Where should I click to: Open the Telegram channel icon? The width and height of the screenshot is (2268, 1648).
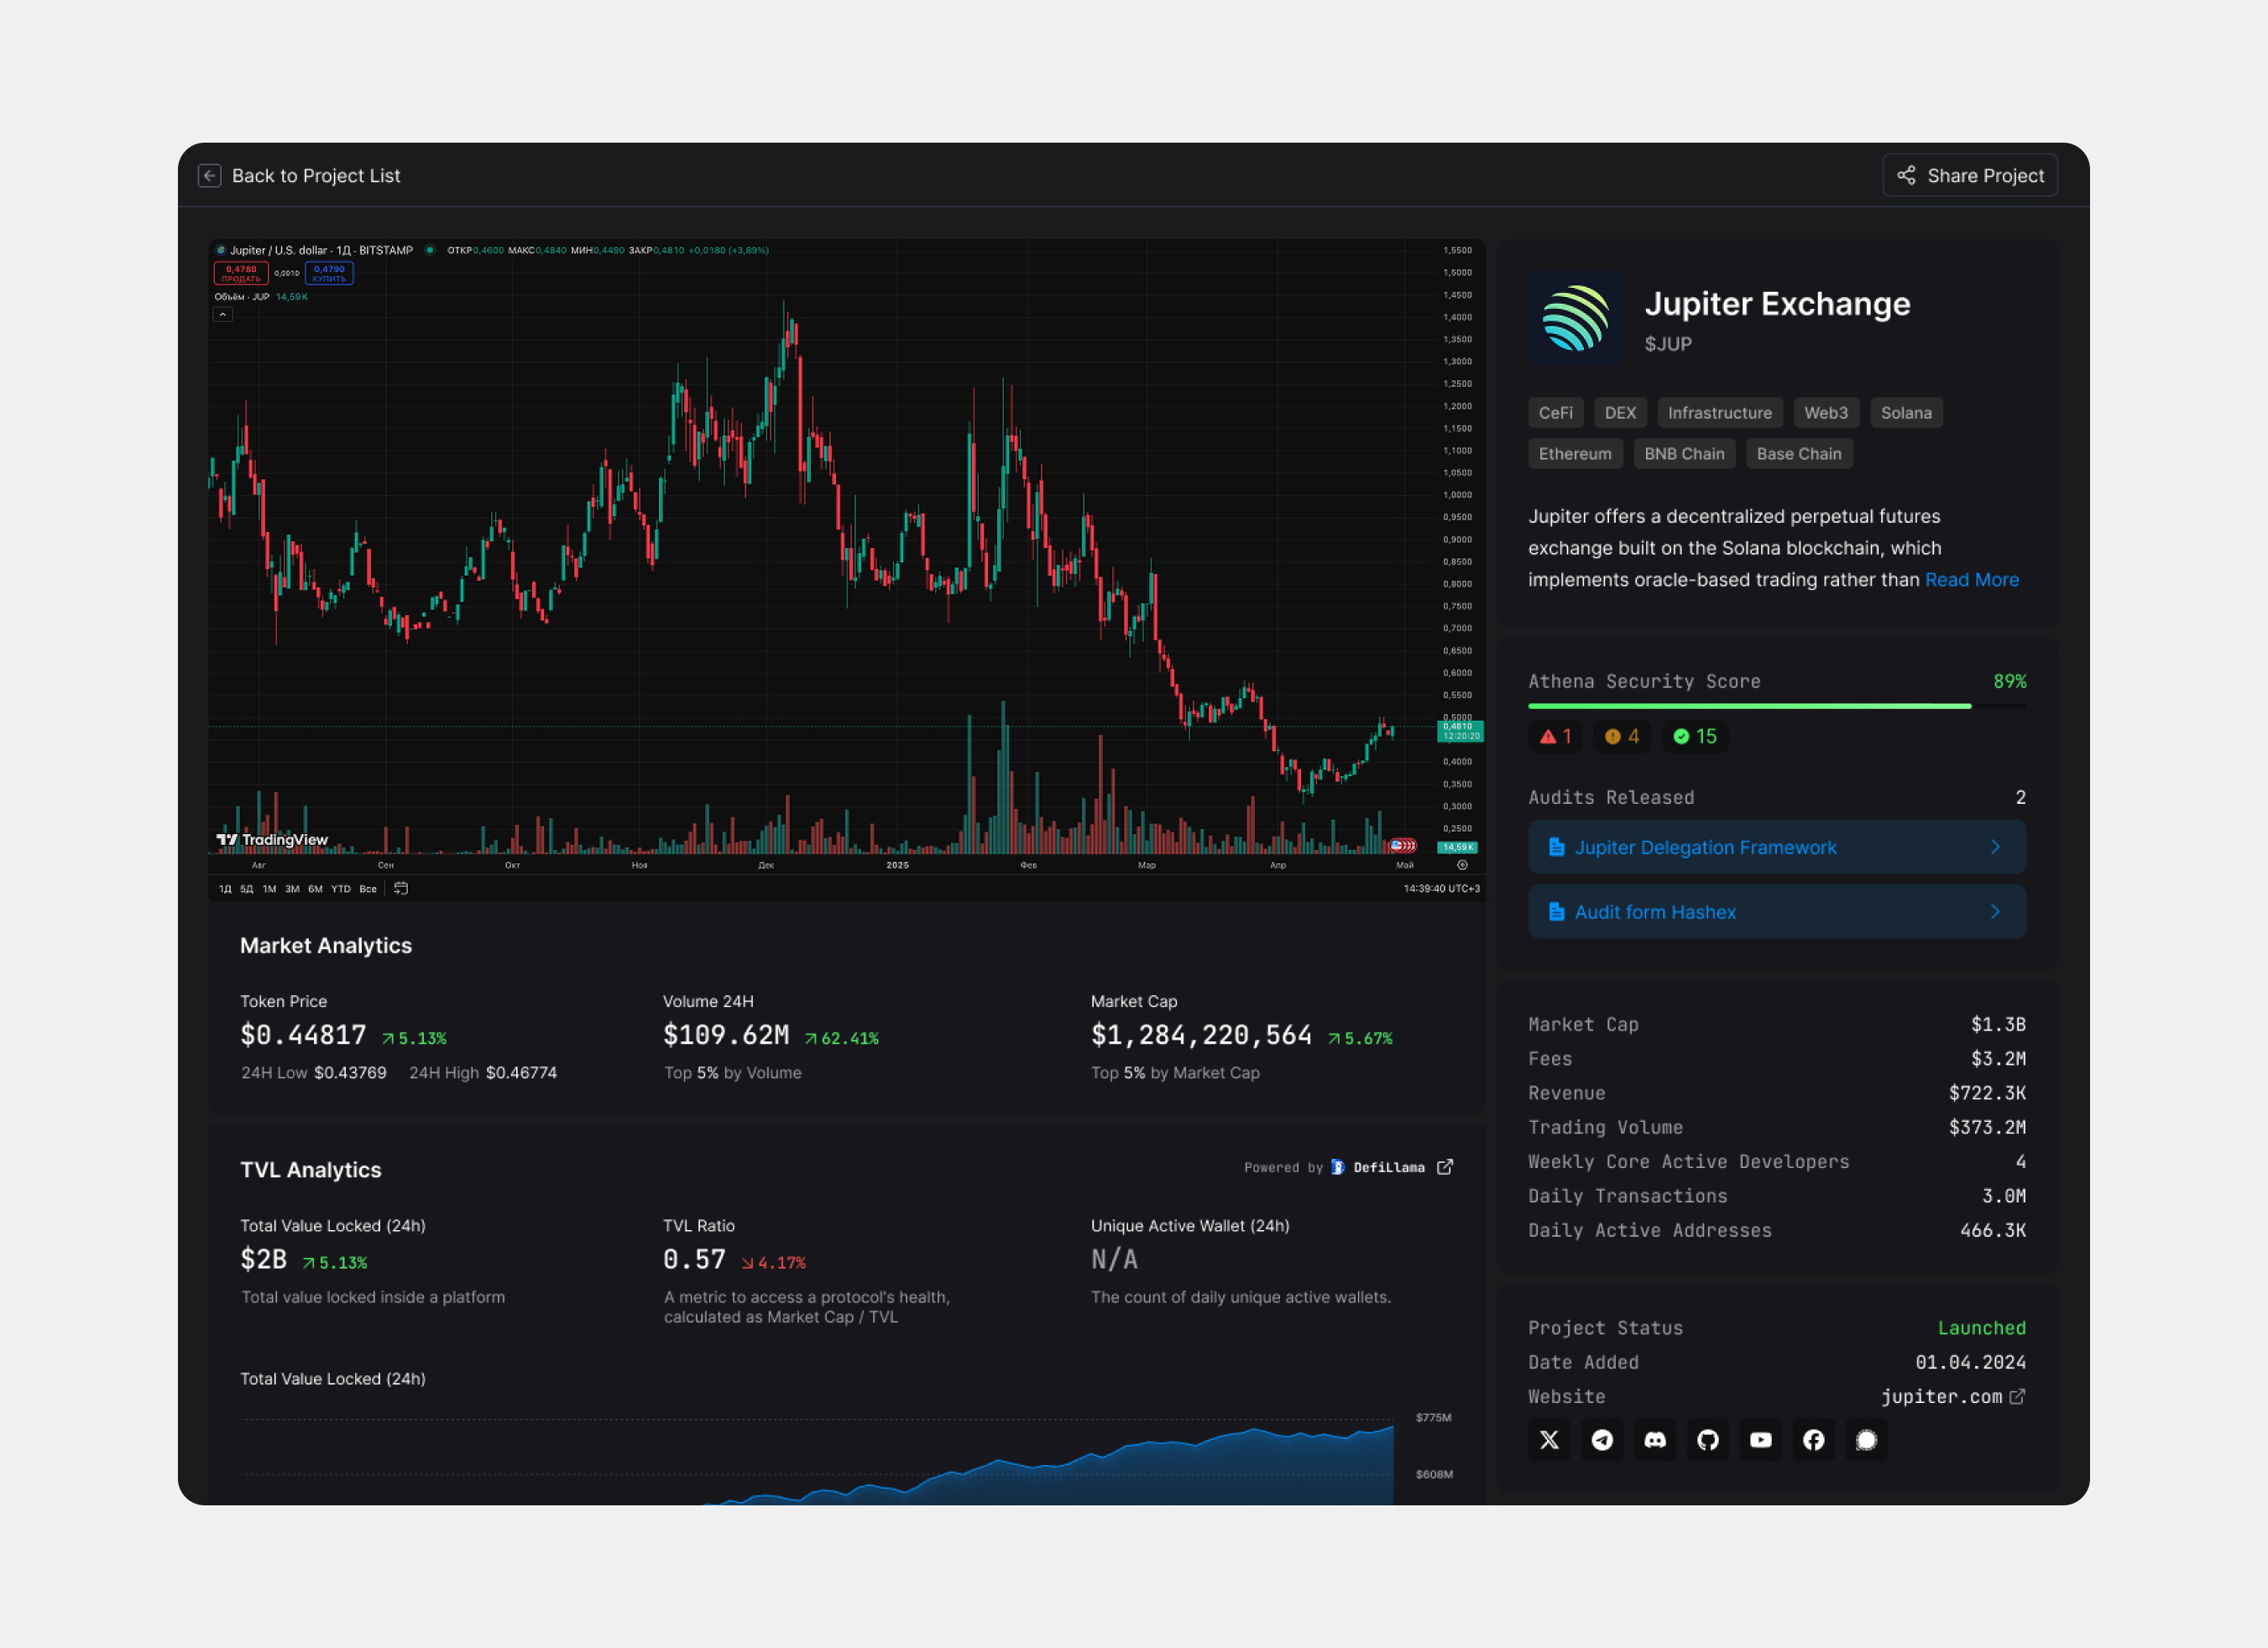pos(1602,1440)
